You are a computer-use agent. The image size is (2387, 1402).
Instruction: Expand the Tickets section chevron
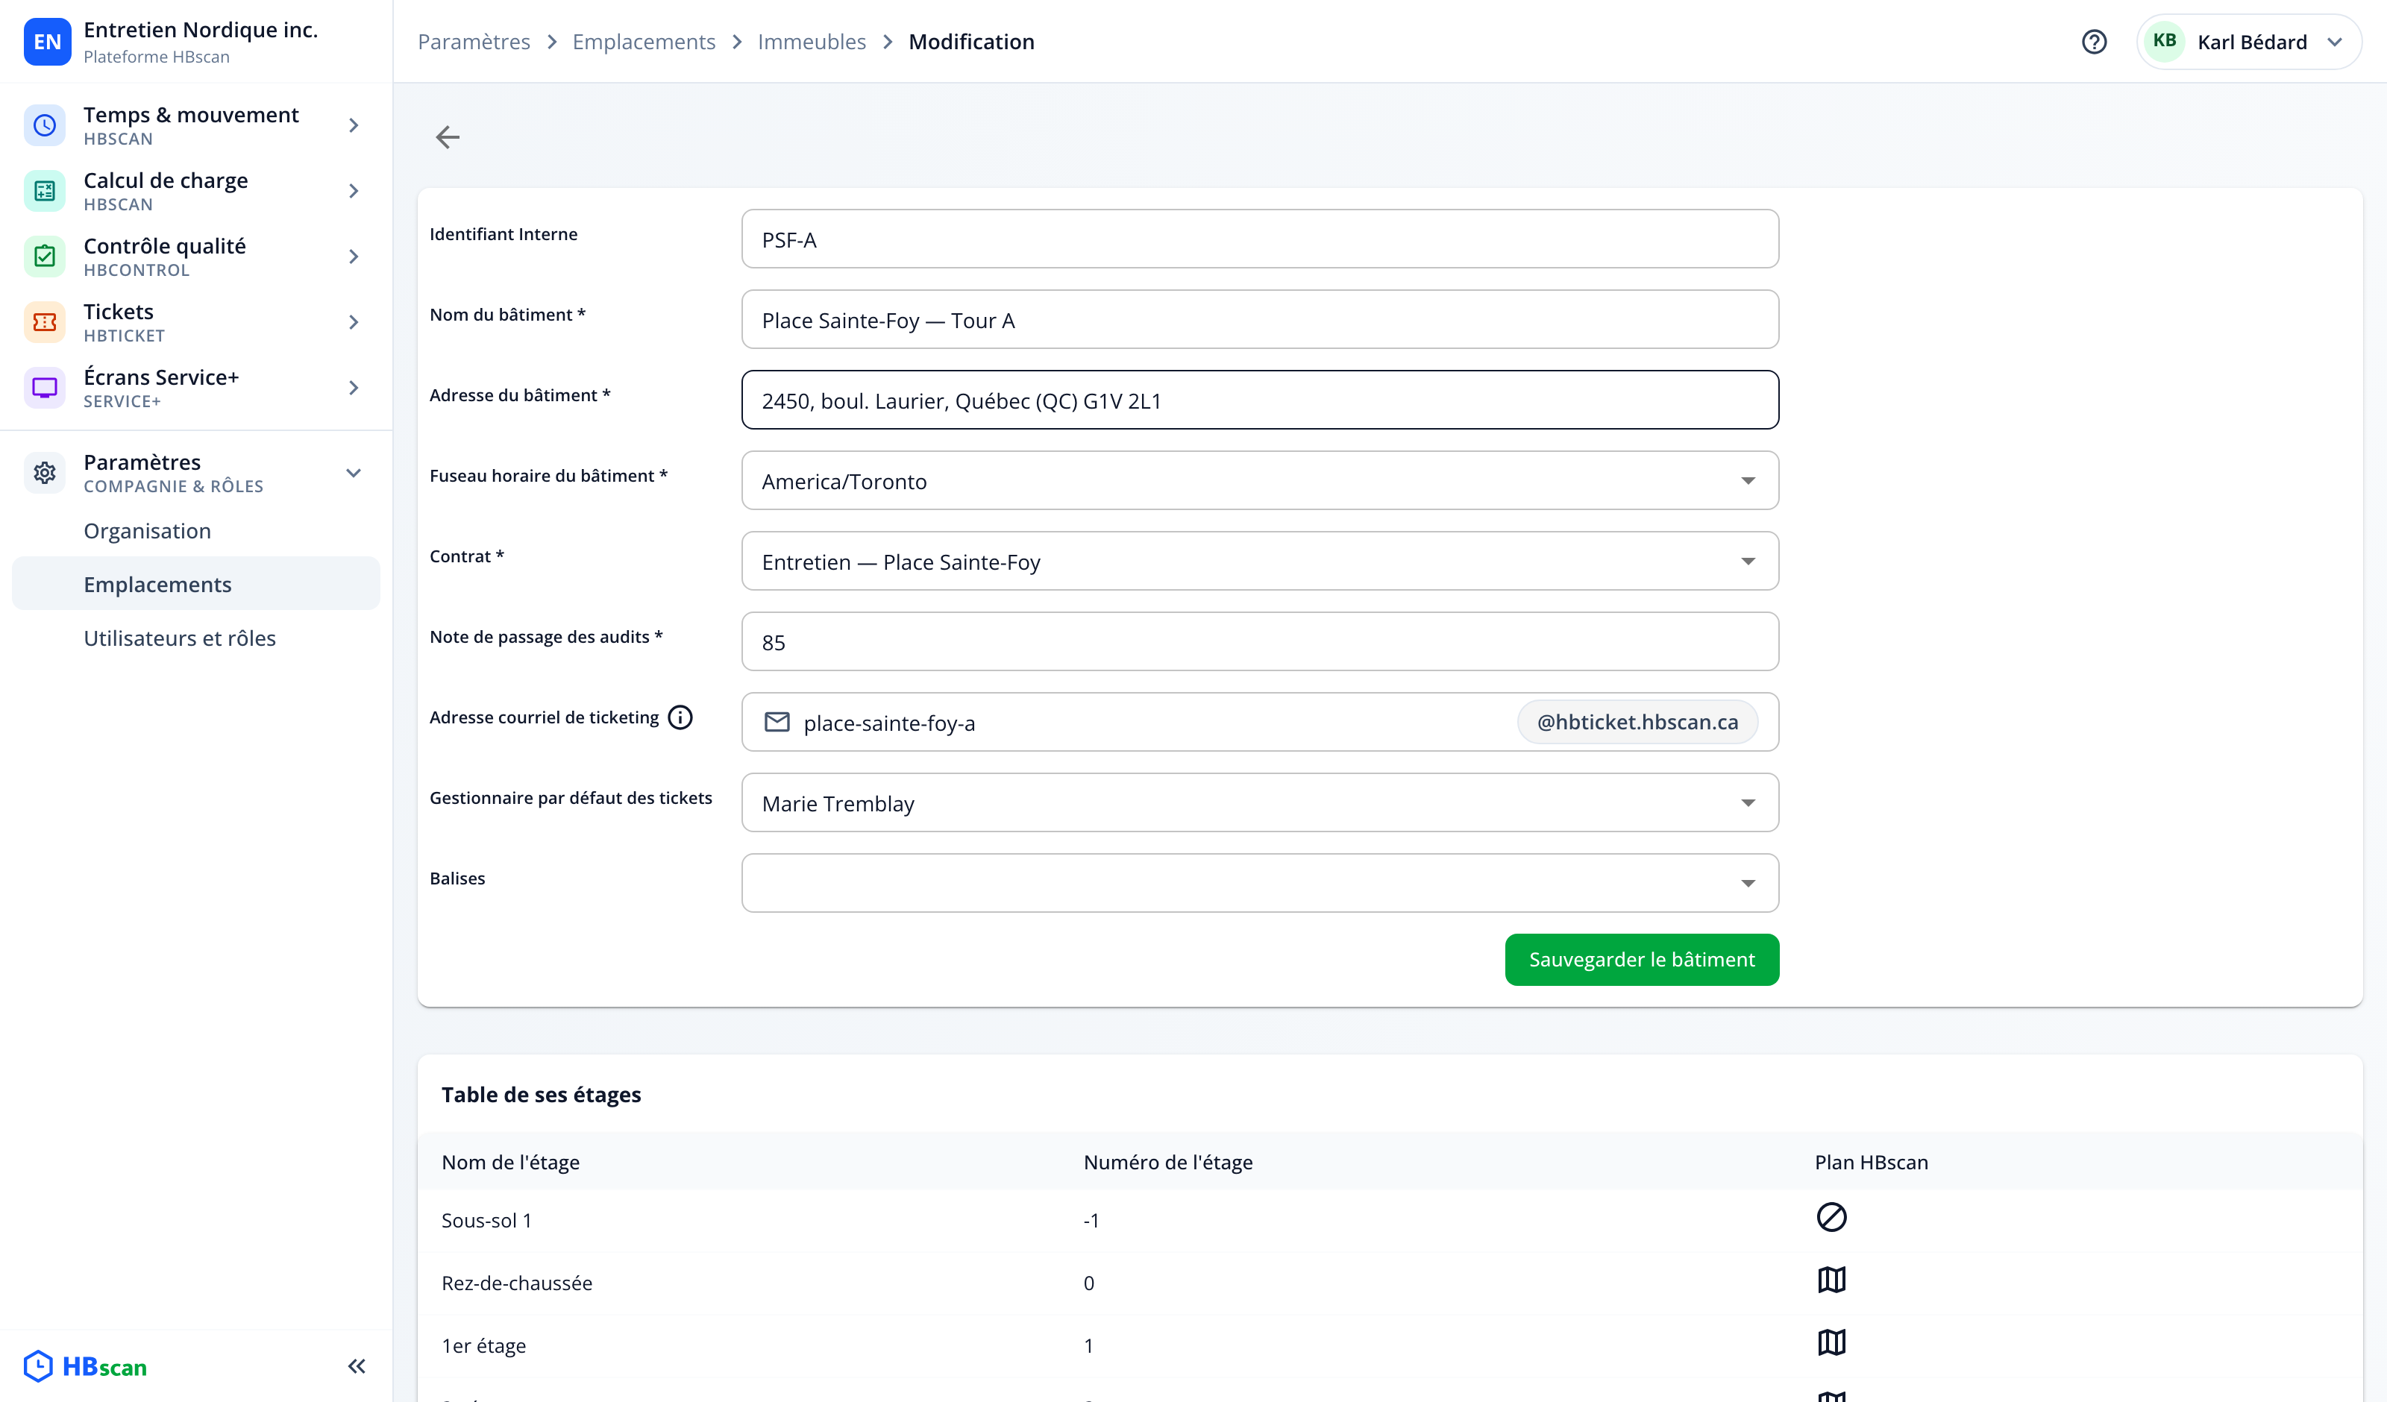[354, 322]
